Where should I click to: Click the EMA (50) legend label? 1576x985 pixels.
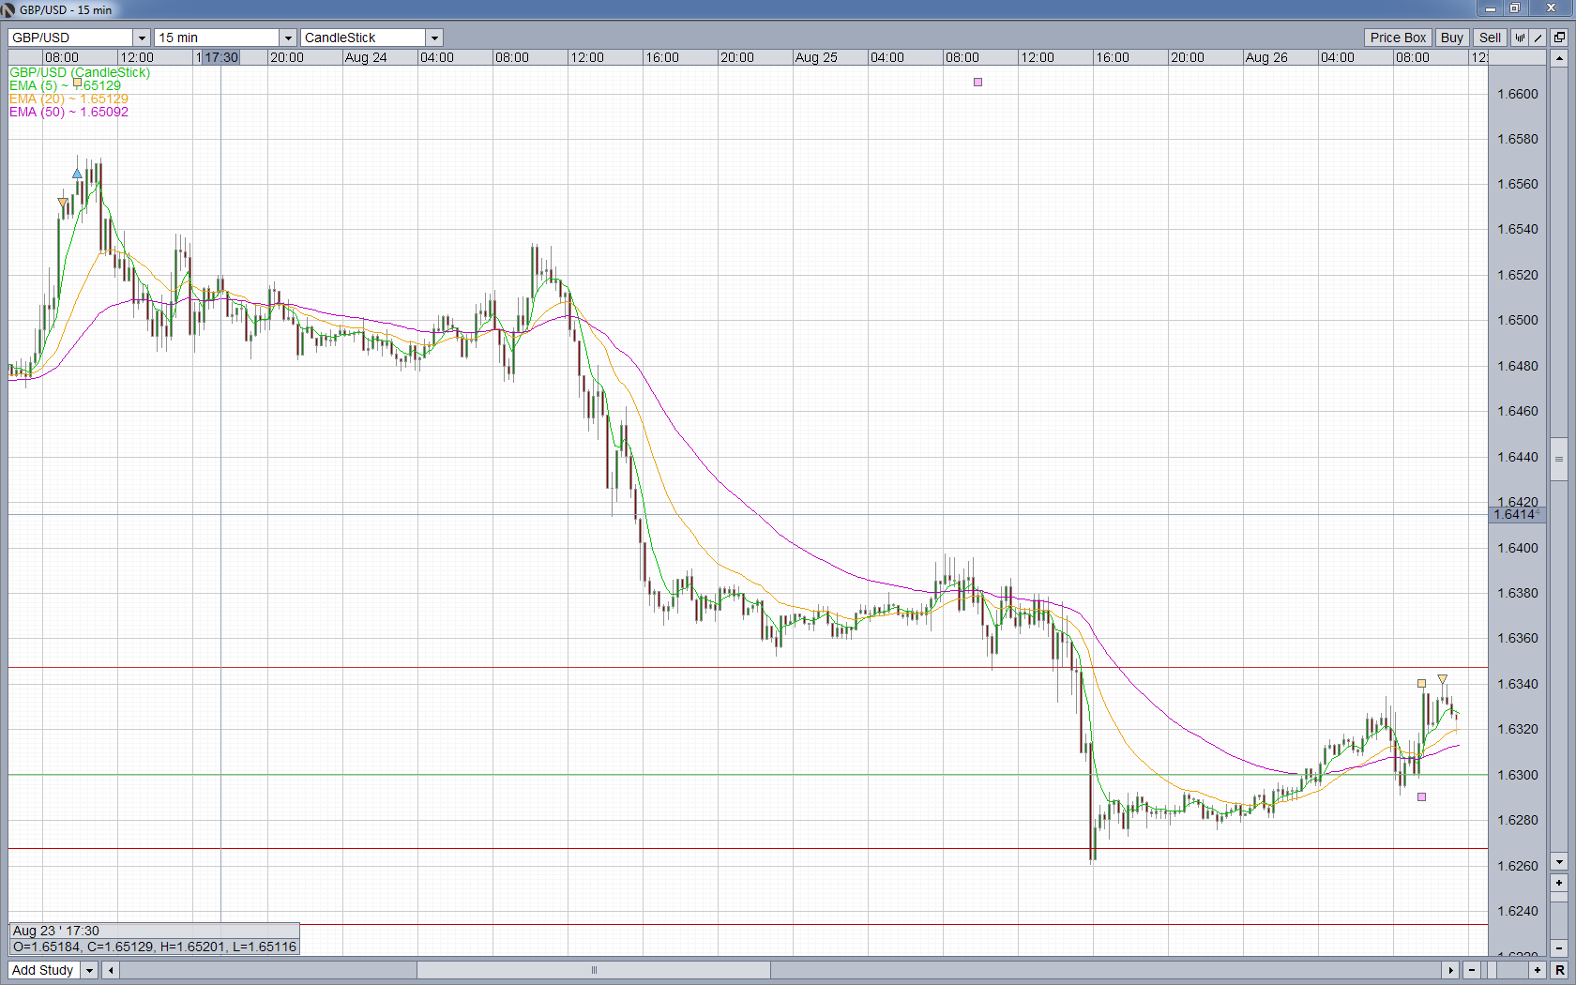tap(69, 112)
